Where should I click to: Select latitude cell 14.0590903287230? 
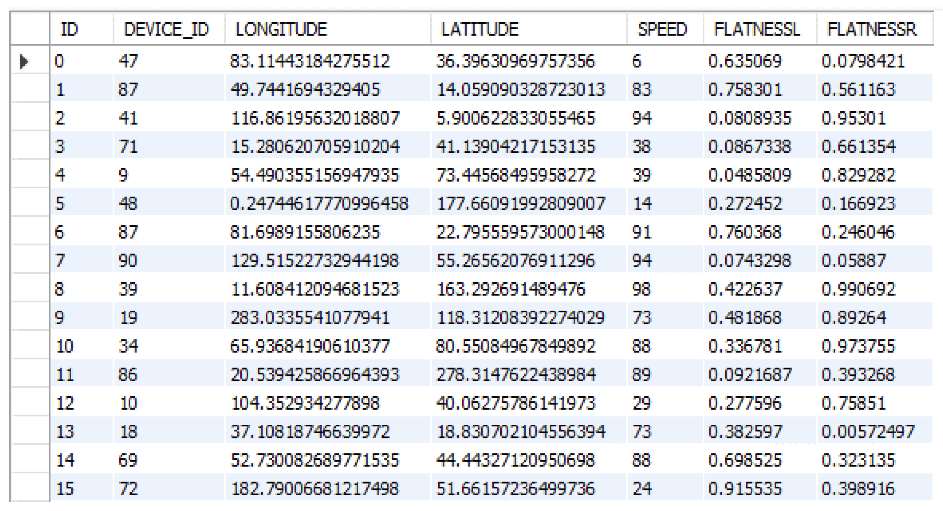coord(520,89)
